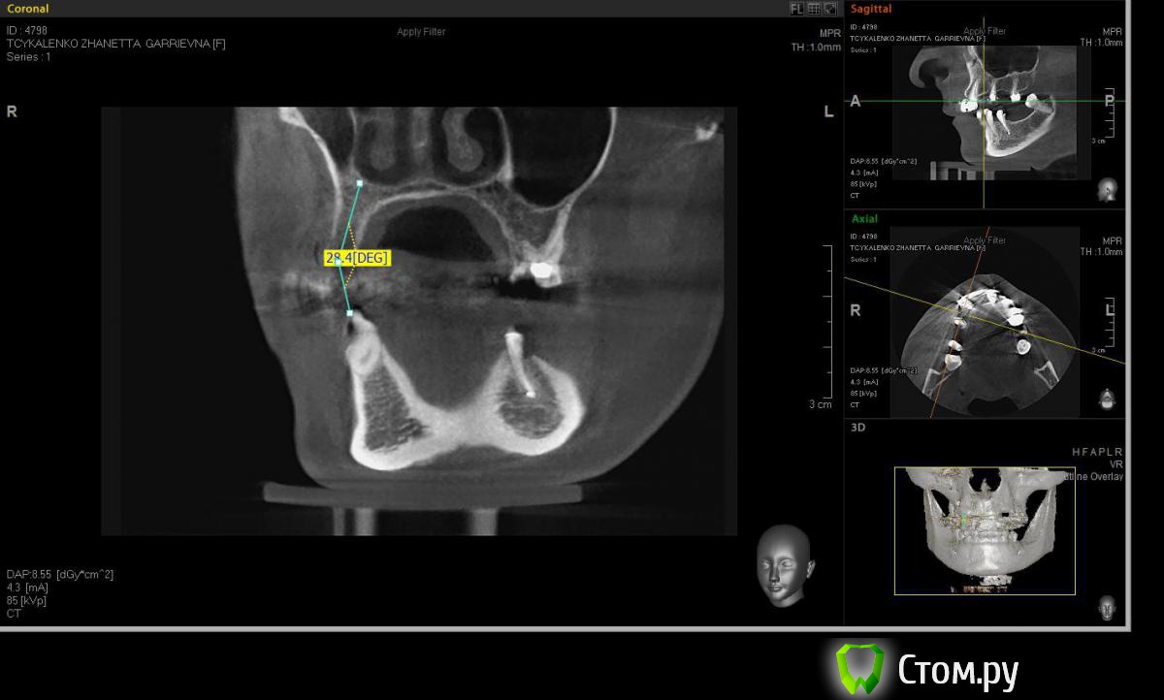Click the FL icon in Coronal header
This screenshot has height=700, width=1164.
[x=796, y=9]
